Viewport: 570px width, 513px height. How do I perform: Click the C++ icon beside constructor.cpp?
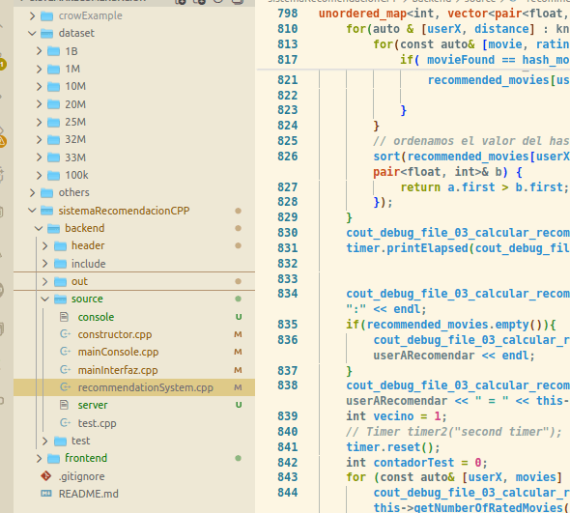(65, 334)
